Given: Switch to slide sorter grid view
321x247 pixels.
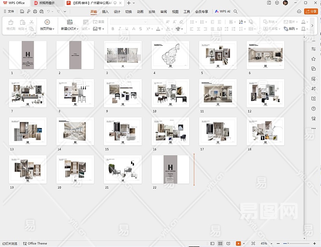Looking at the screenshot, I should (x=220, y=244).
